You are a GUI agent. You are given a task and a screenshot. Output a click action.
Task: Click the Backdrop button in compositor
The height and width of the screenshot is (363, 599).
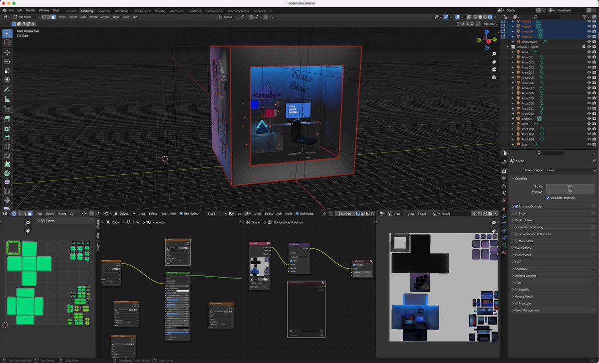pyautogui.click(x=344, y=214)
